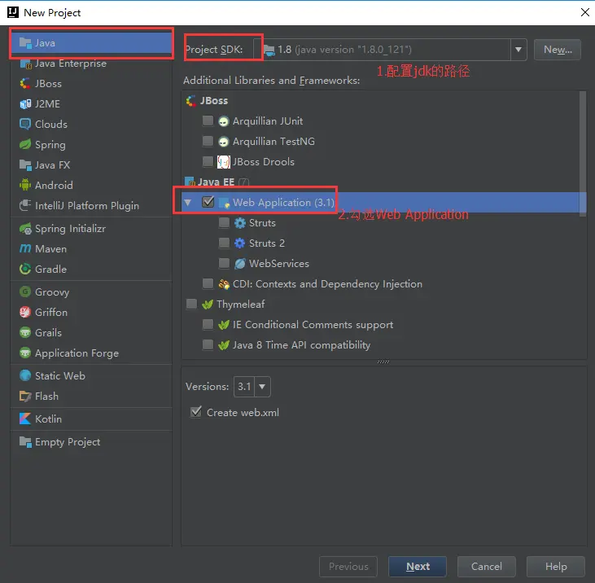Click the frameworks list vertical scrollbar
The width and height of the screenshot is (595, 583).
583,154
